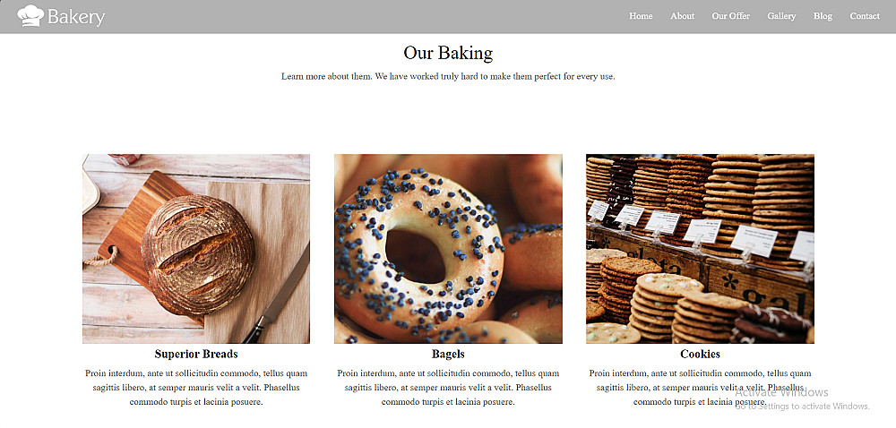Open the Home menu item

click(x=641, y=16)
